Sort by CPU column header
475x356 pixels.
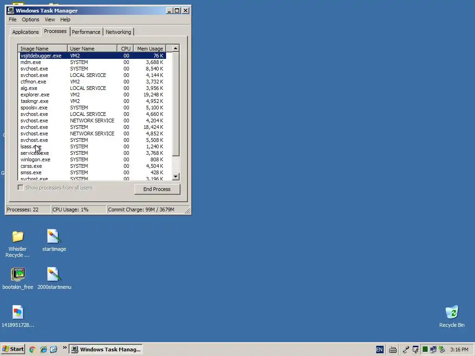[125, 48]
